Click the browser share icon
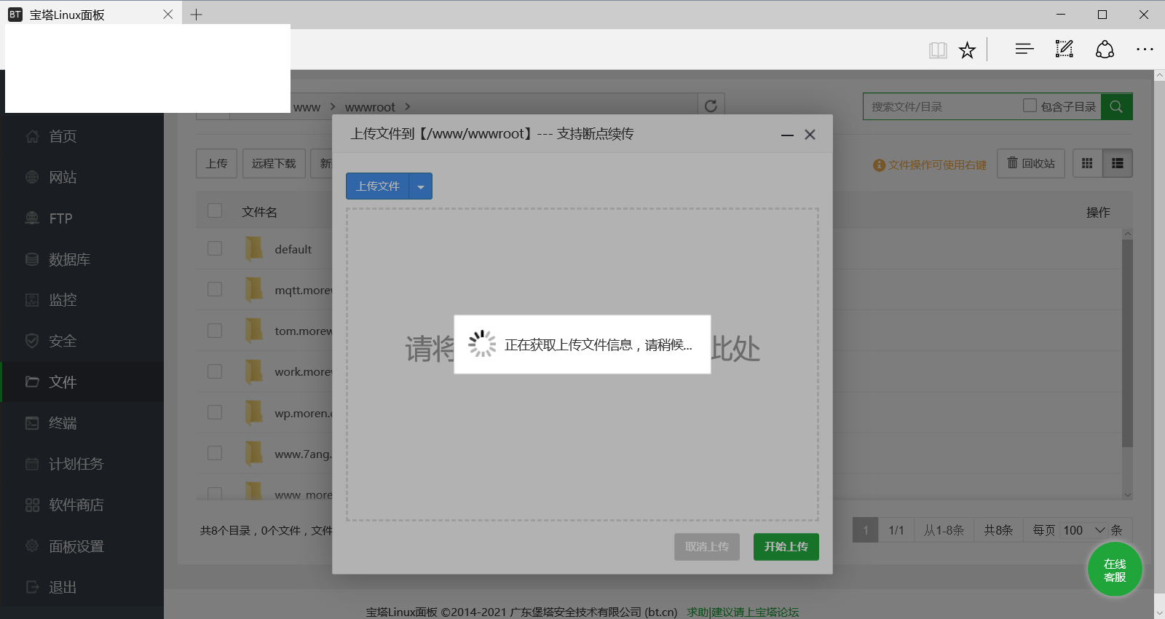The image size is (1165, 619). coord(1105,49)
